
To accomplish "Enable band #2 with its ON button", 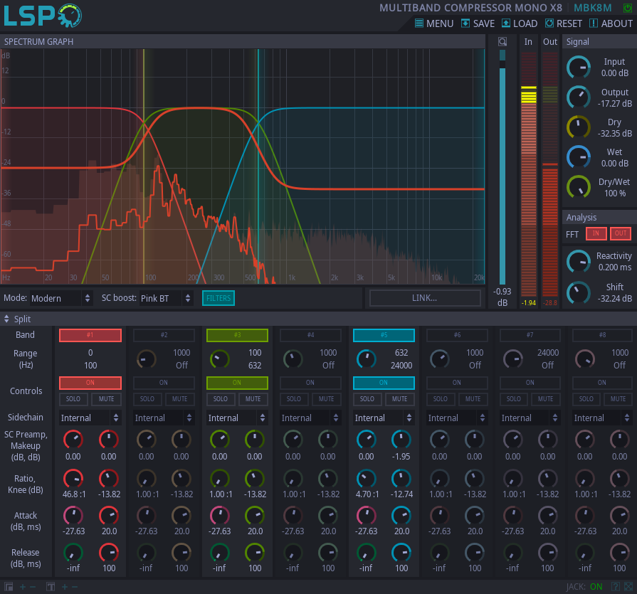I will [x=164, y=383].
